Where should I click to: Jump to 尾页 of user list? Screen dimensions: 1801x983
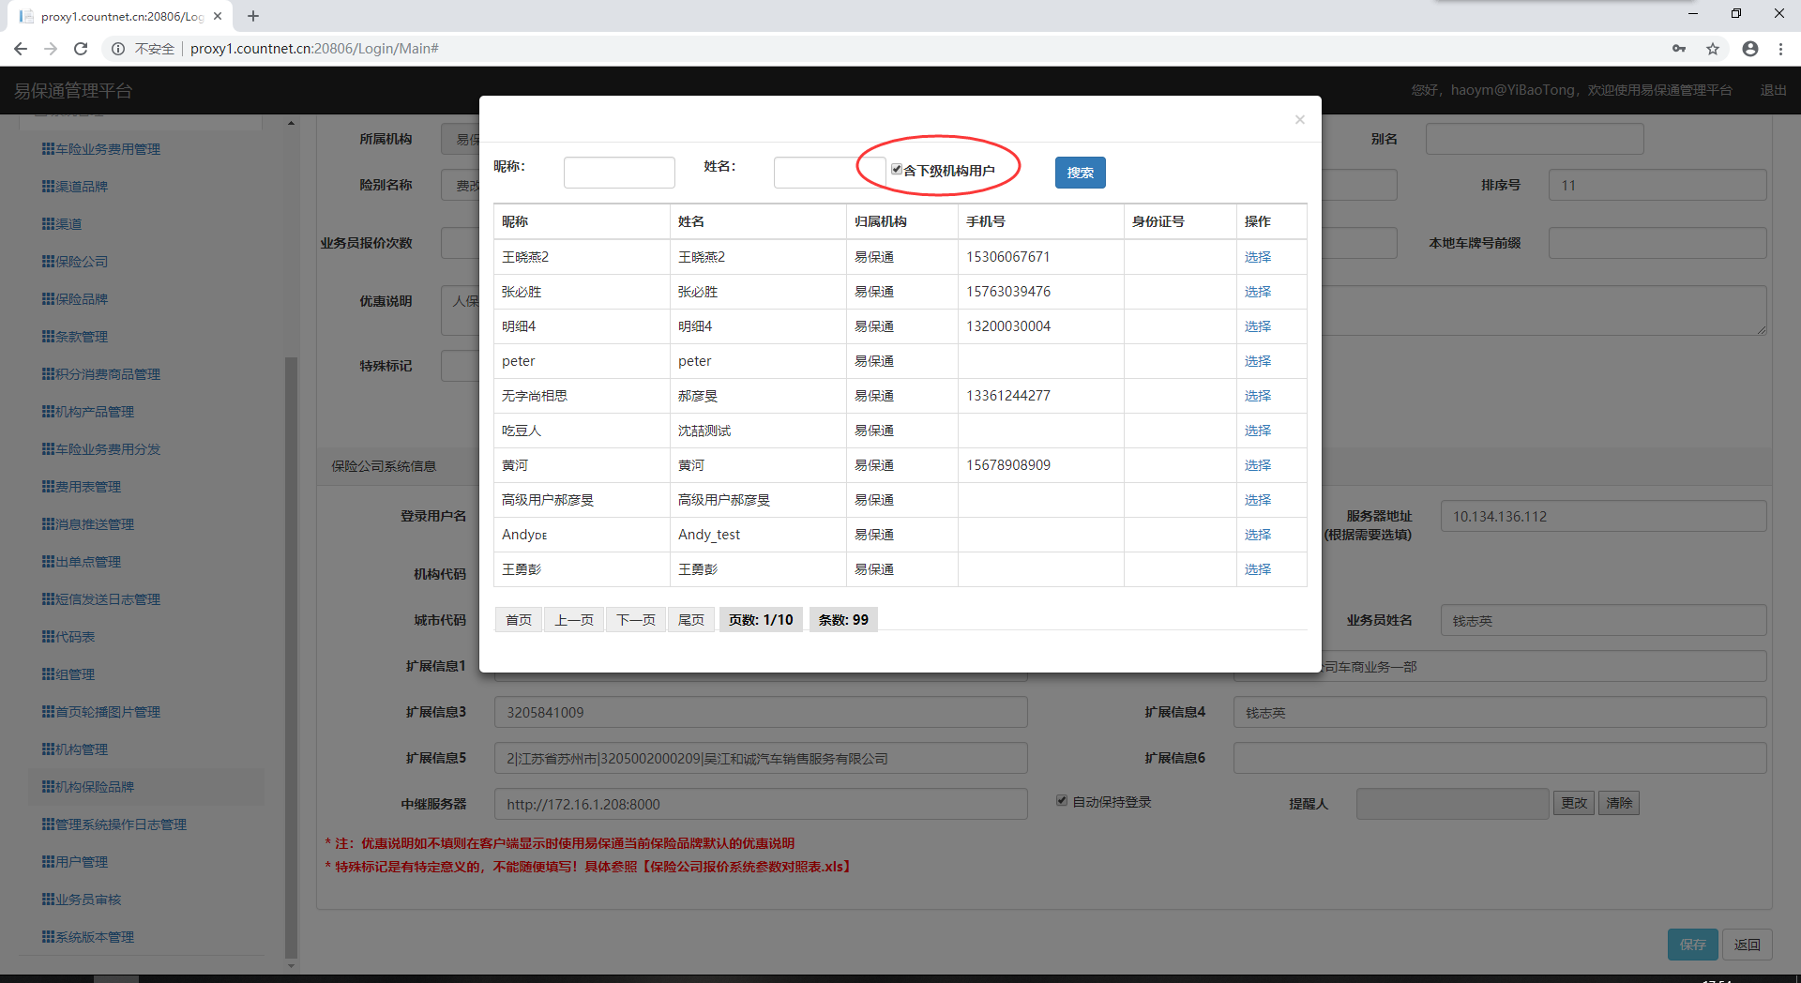pyautogui.click(x=691, y=620)
